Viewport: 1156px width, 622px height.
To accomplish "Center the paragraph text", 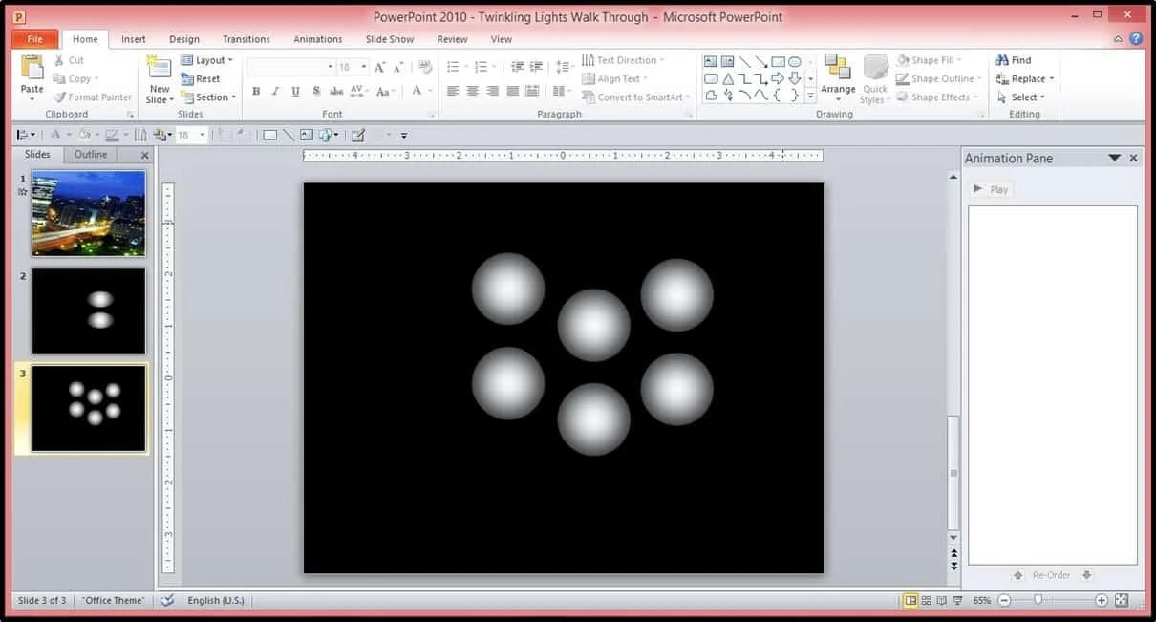I will (473, 92).
